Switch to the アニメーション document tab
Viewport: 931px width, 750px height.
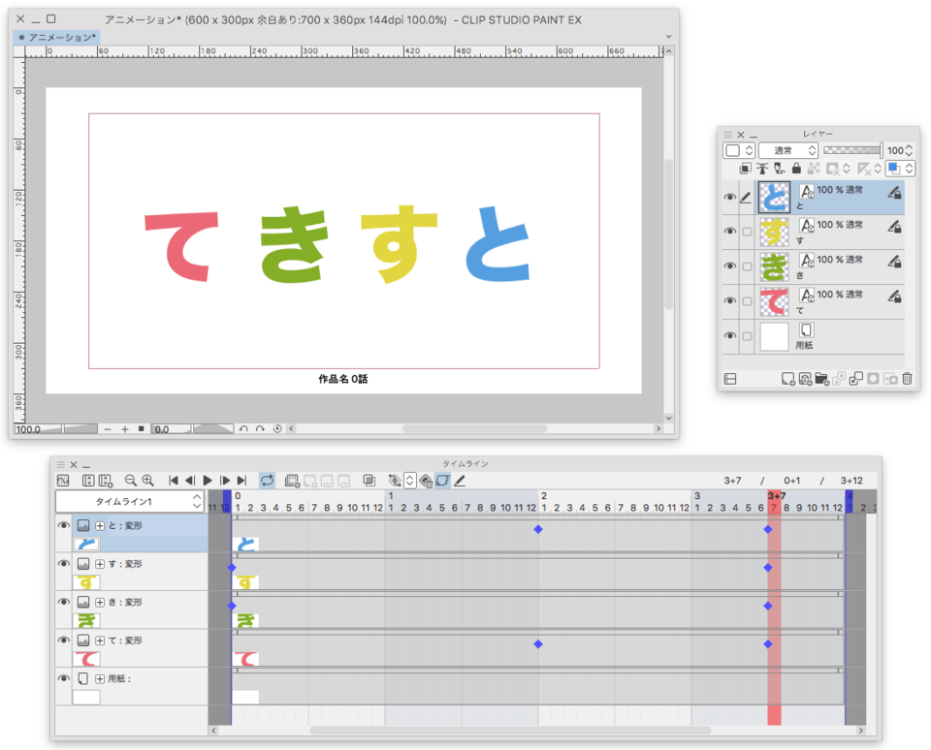click(58, 38)
